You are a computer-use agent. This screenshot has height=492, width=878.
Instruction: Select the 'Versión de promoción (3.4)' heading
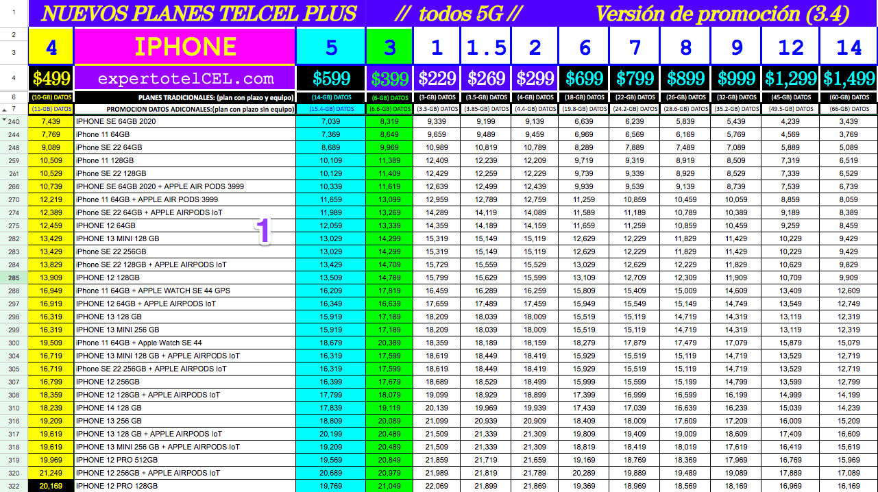pyautogui.click(x=722, y=13)
